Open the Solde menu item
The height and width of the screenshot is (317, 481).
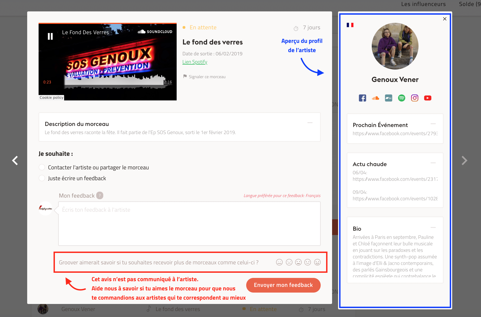click(x=470, y=4)
